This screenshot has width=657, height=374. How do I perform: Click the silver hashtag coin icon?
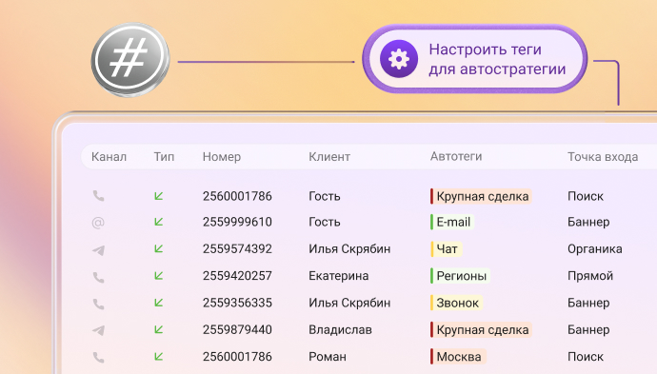(130, 60)
